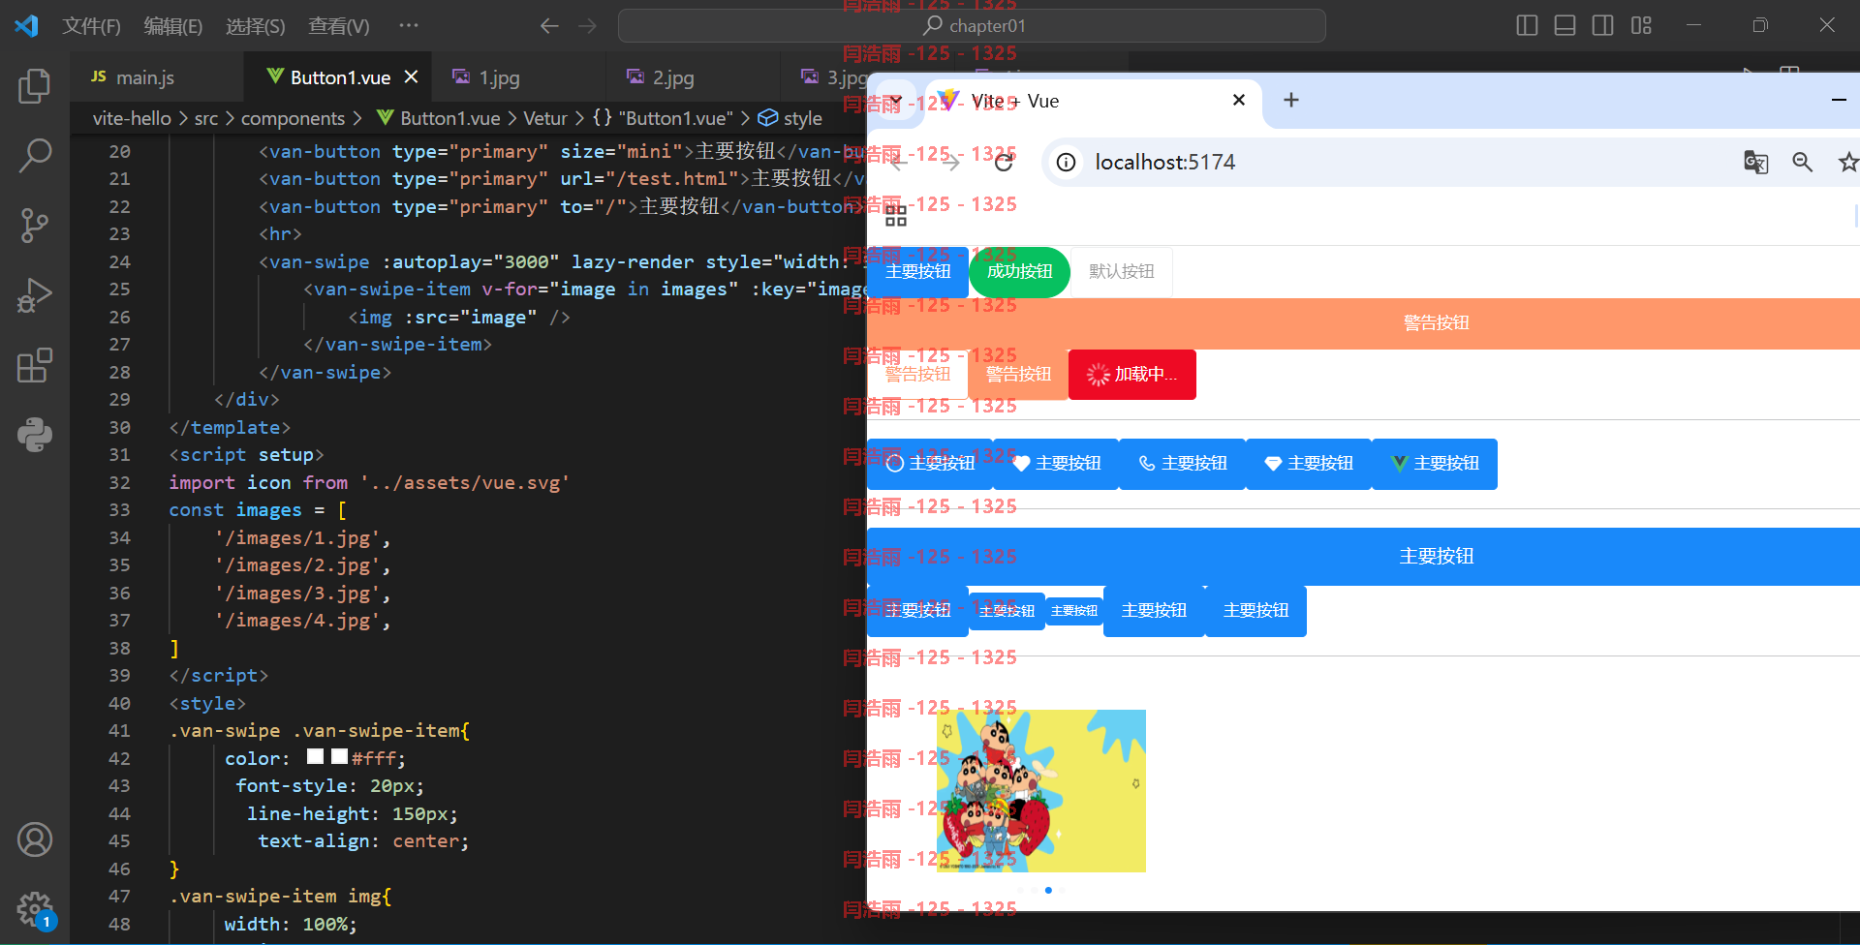Screen dimensions: 1860x945
Task: View site information for localhost:5174
Action: (1066, 163)
